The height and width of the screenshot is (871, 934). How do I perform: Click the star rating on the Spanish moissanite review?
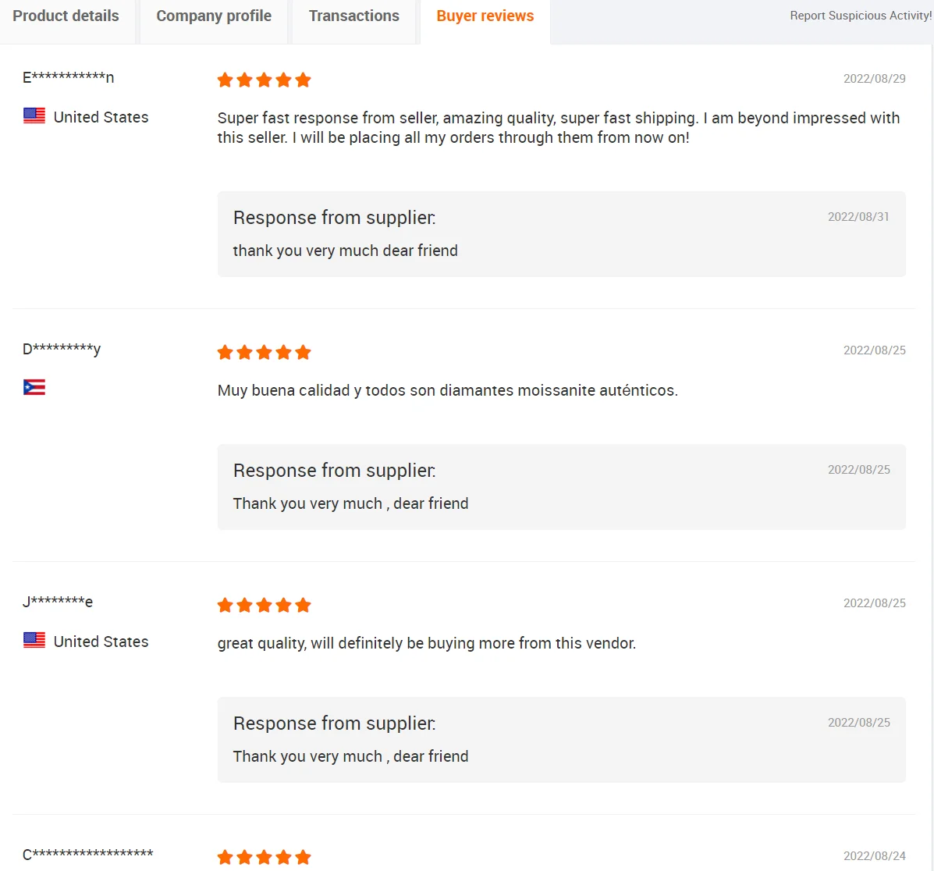pyautogui.click(x=264, y=352)
